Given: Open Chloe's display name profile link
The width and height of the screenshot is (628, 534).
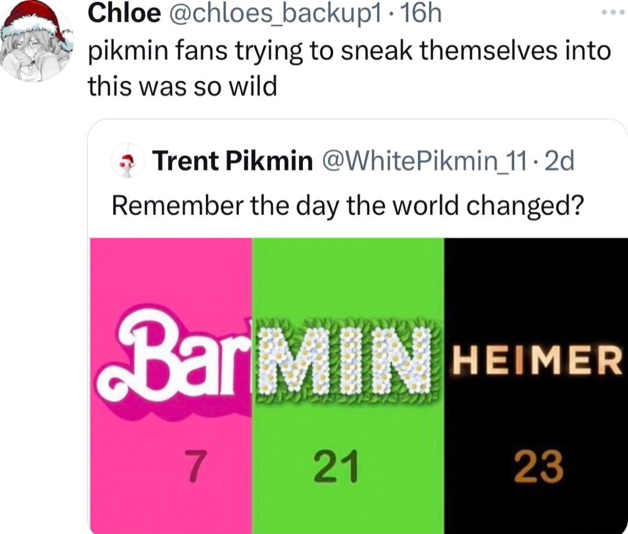Looking at the screenshot, I should 124,15.
